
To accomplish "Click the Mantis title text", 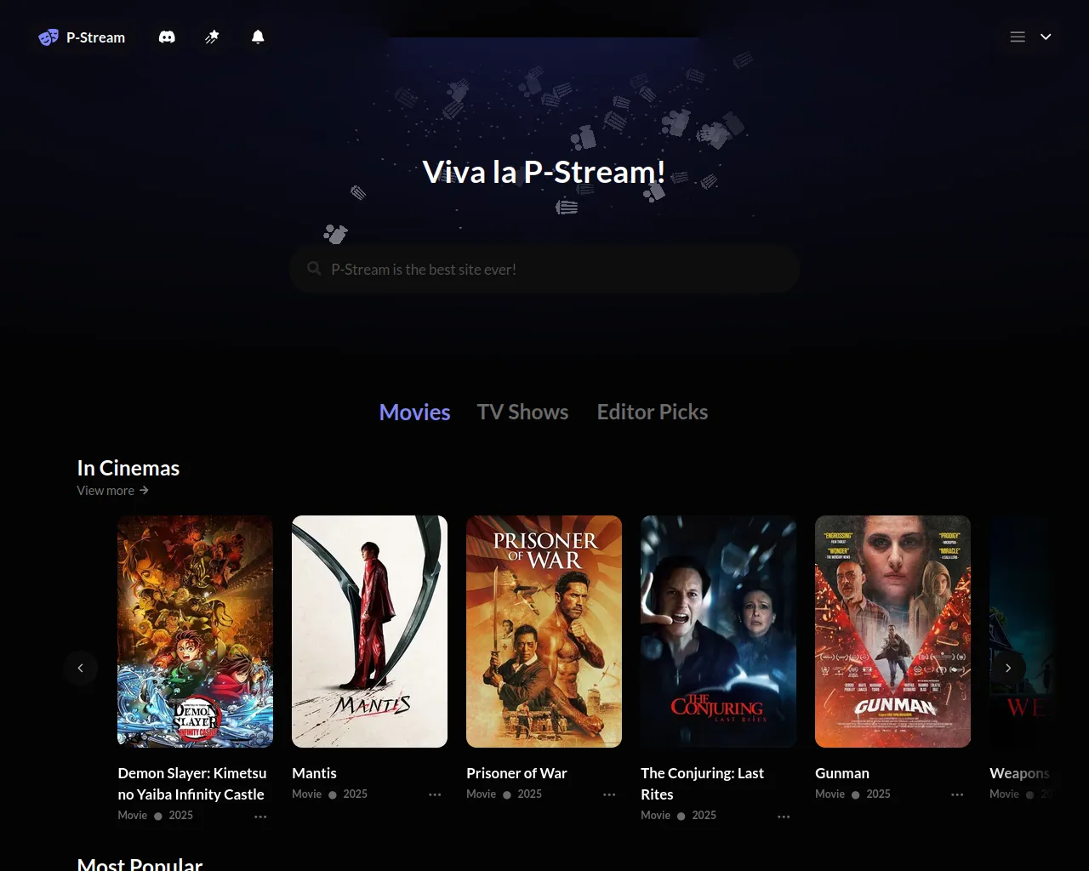I will coord(314,773).
